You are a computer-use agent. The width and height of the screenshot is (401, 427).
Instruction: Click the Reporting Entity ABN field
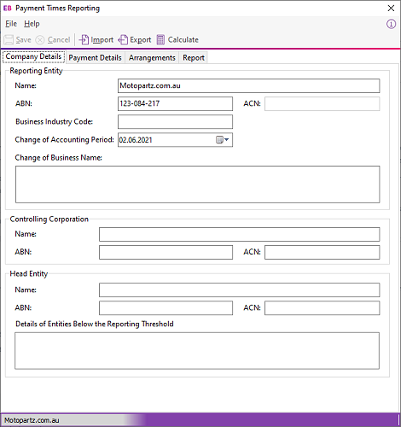tap(175, 103)
